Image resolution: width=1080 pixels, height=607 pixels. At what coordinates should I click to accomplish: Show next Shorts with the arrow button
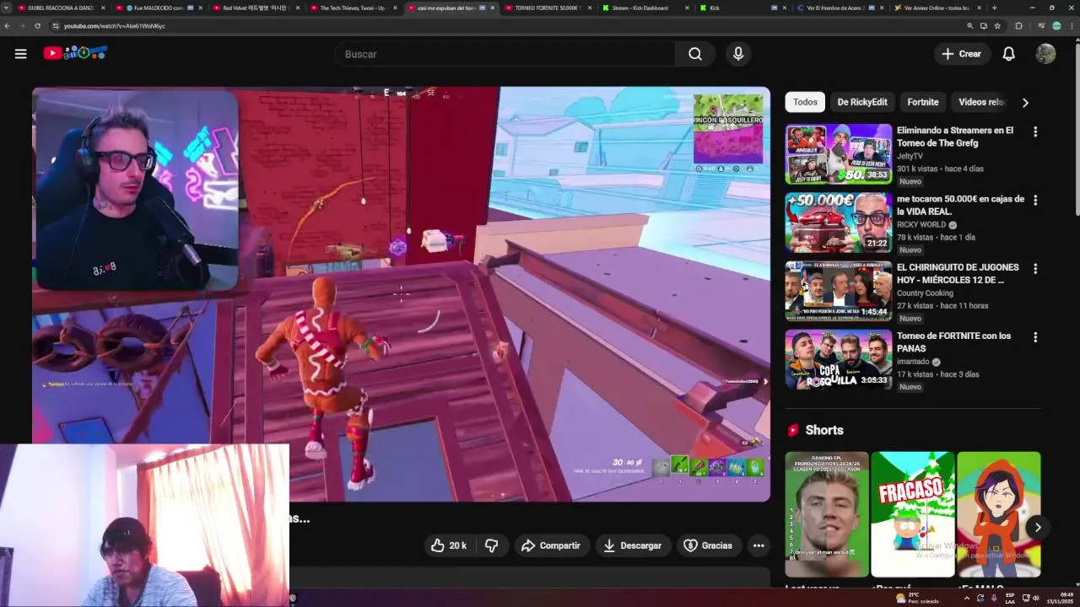pos(1038,528)
